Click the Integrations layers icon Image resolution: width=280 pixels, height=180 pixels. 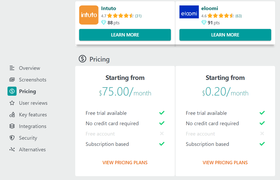point(12,126)
